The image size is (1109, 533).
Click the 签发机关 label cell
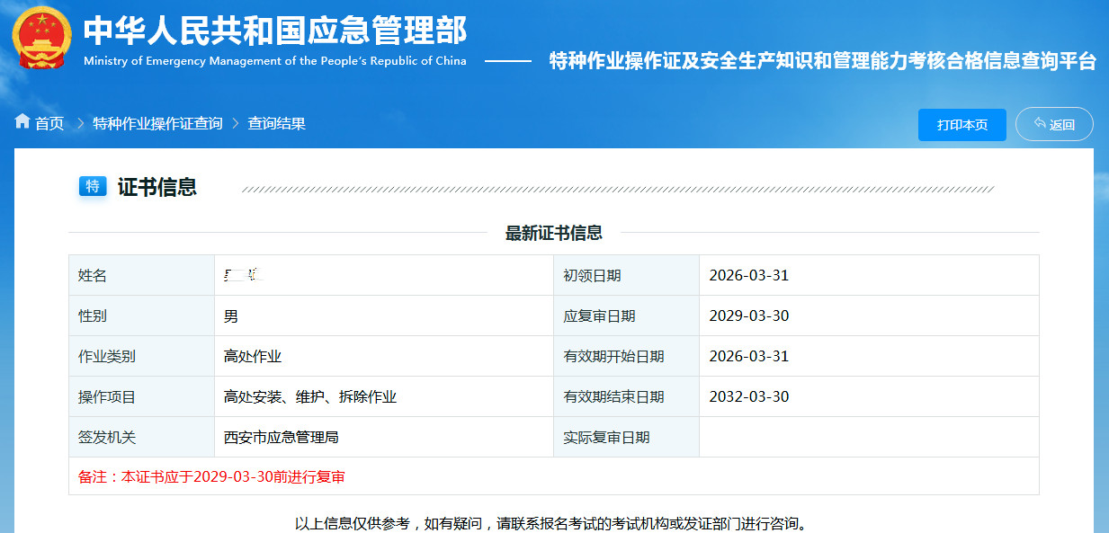tap(141, 437)
